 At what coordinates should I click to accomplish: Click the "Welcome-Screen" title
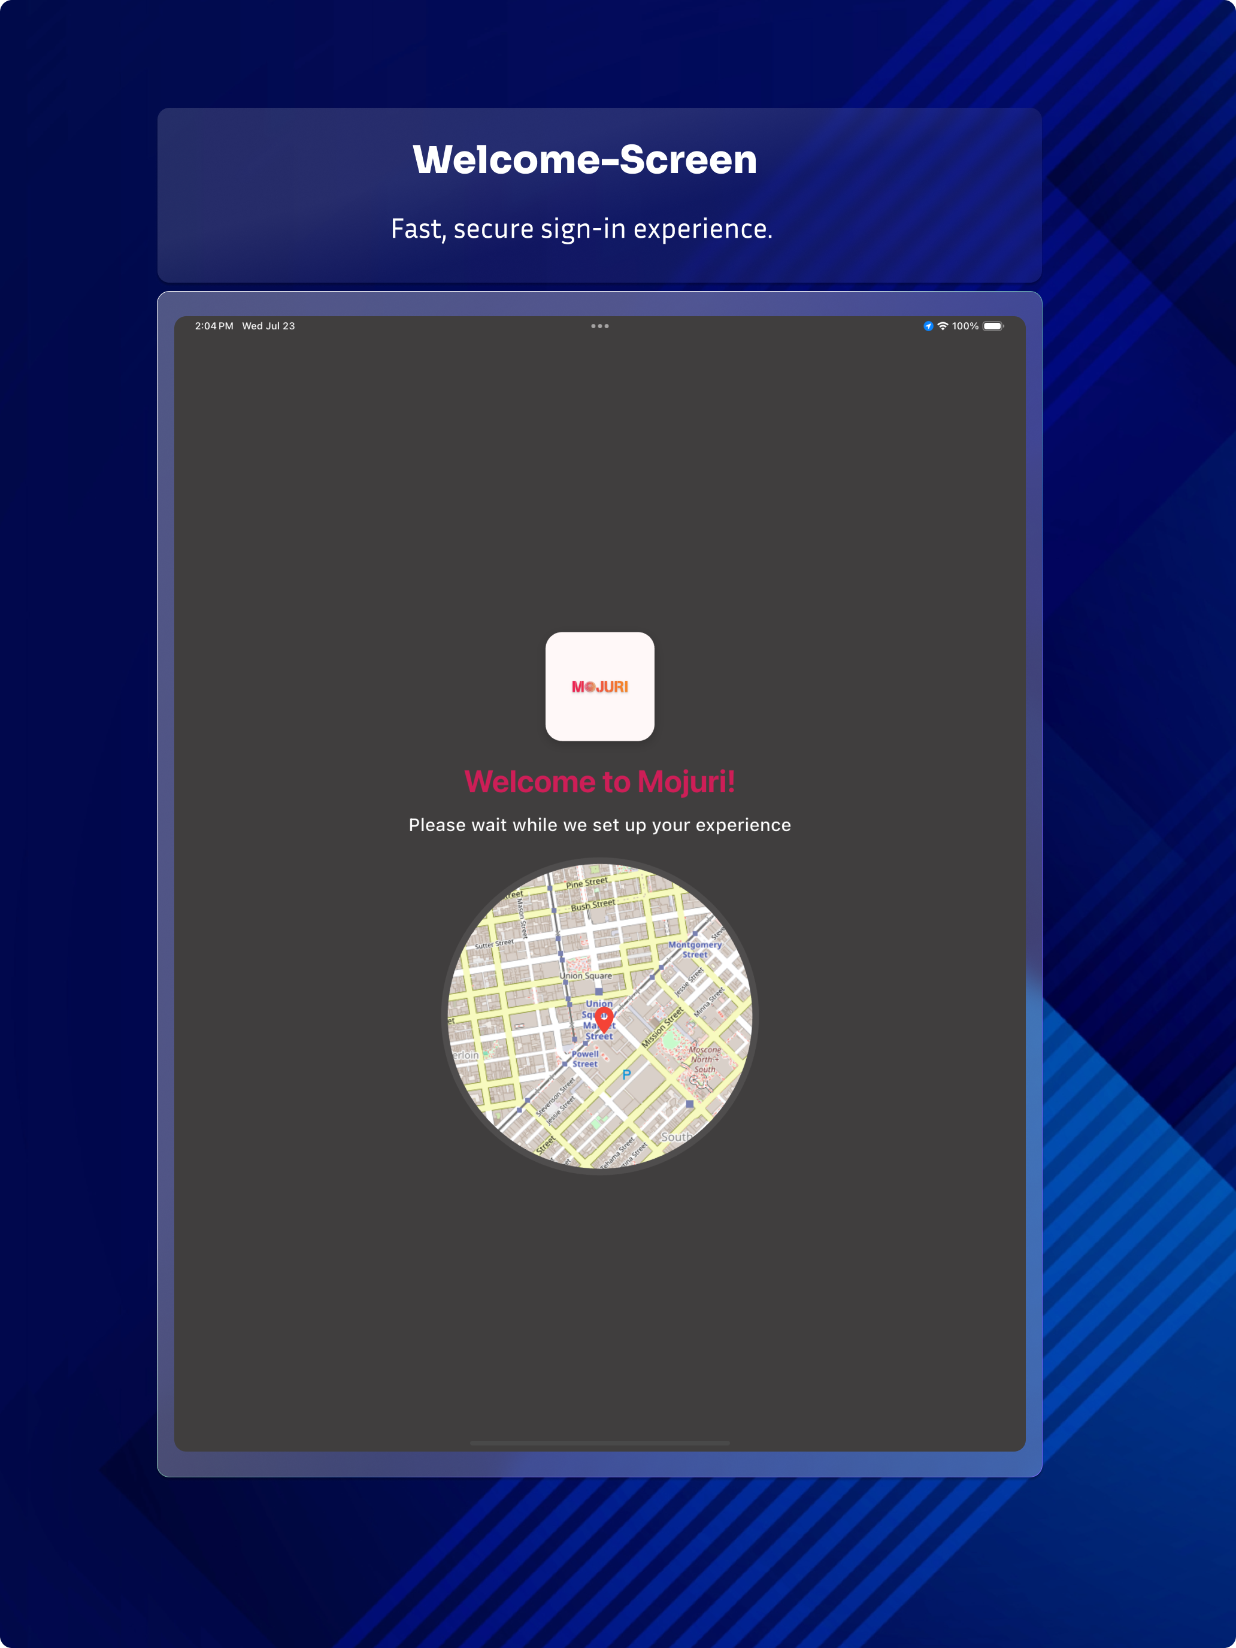click(585, 159)
